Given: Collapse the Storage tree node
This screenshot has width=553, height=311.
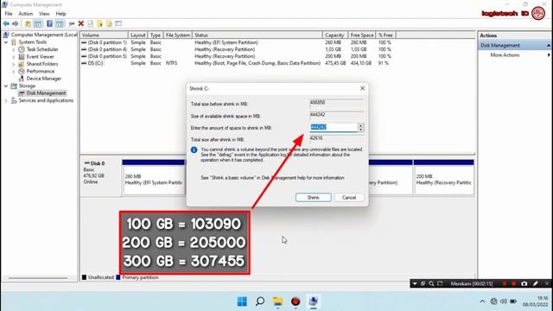Looking at the screenshot, I should click(6, 86).
